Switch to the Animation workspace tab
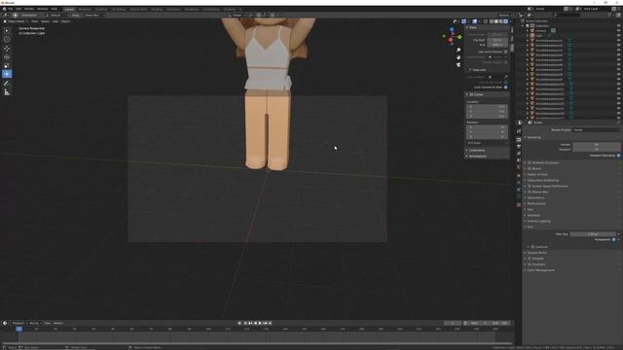 tap(173, 9)
